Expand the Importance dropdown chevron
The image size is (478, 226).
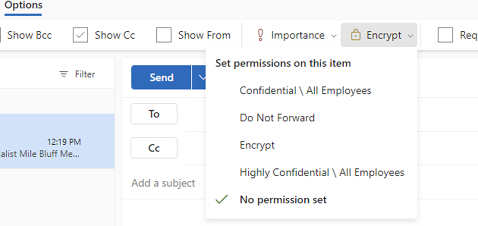click(x=334, y=36)
